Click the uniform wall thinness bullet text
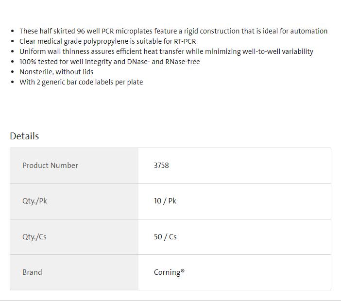The height and width of the screenshot is (301, 341). coord(166,51)
